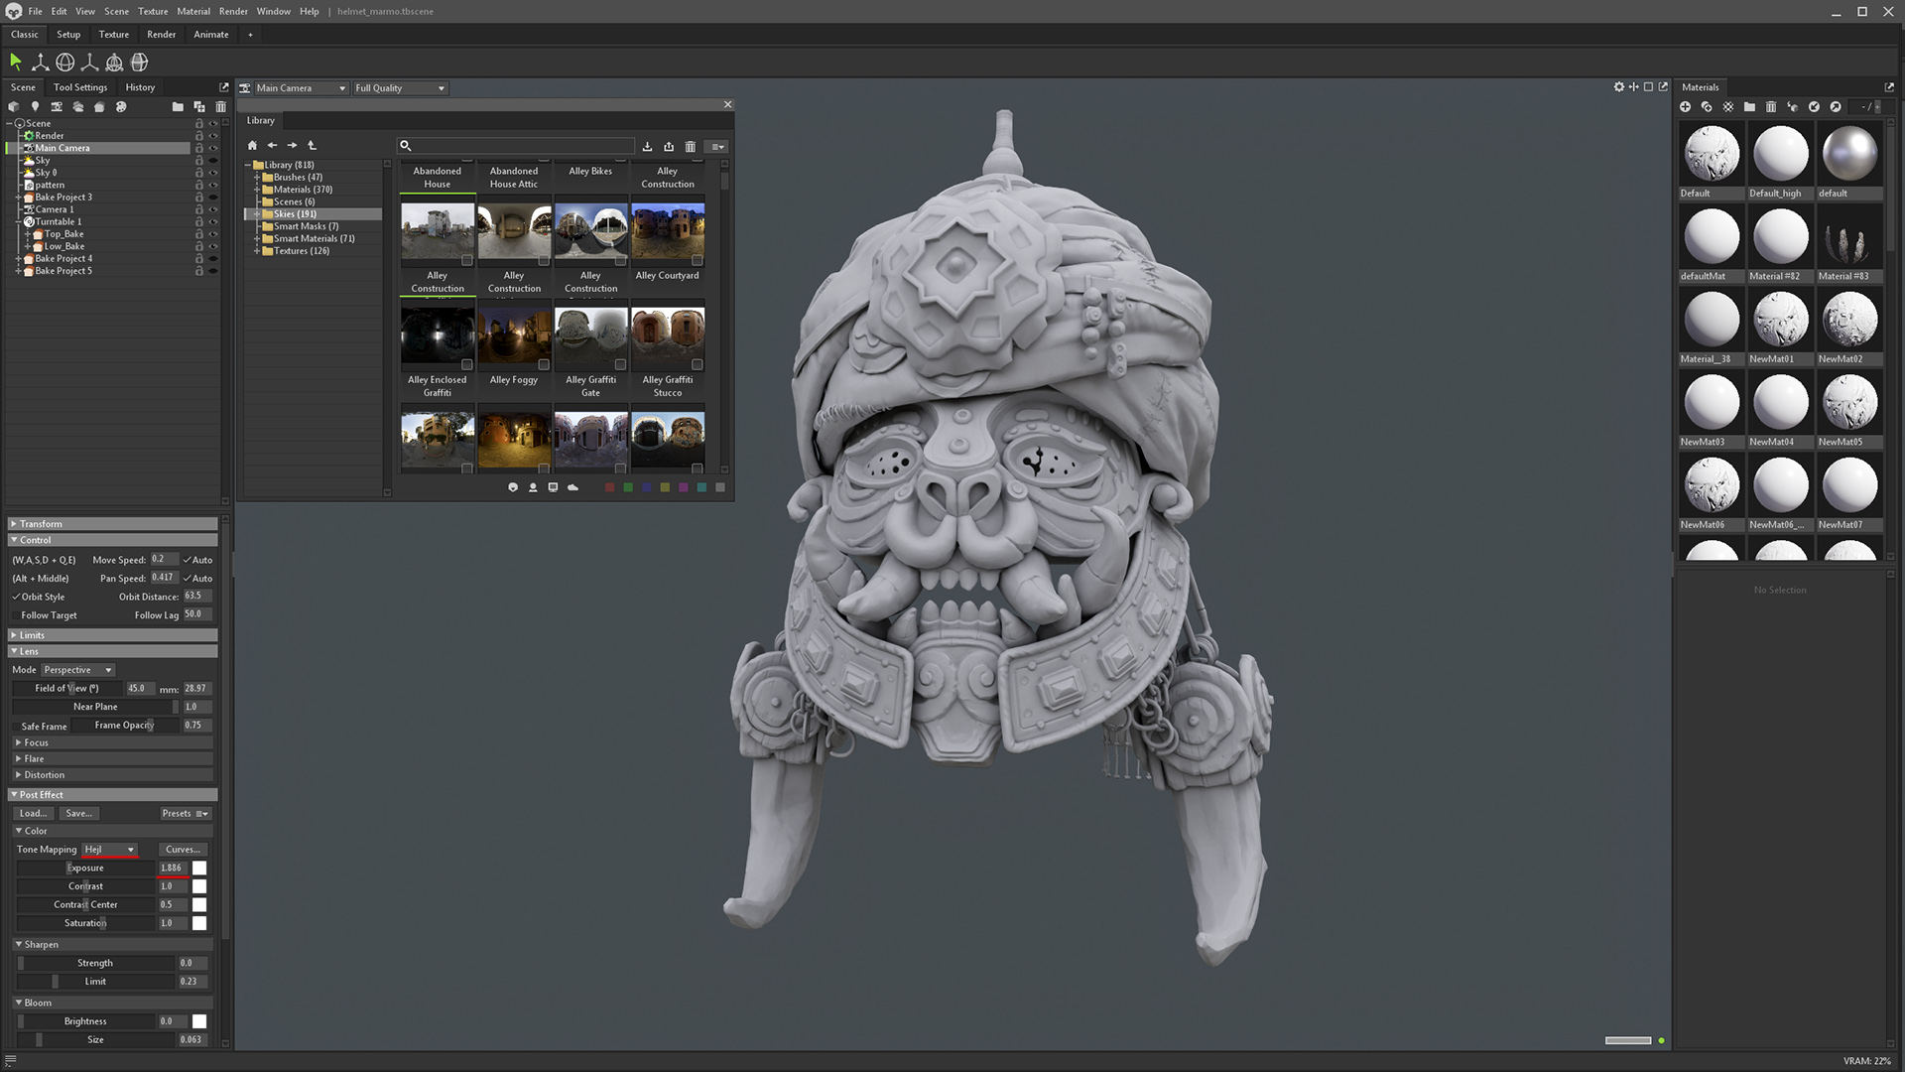This screenshot has width=1905, height=1072.
Task: Toggle visibility of Sky 0
Action: (x=212, y=173)
